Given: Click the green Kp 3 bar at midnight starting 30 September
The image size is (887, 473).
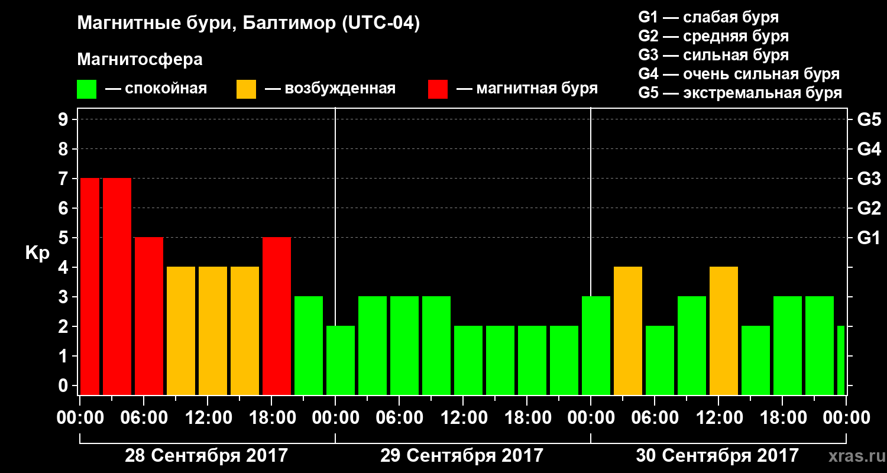Looking at the screenshot, I should coord(596,346).
